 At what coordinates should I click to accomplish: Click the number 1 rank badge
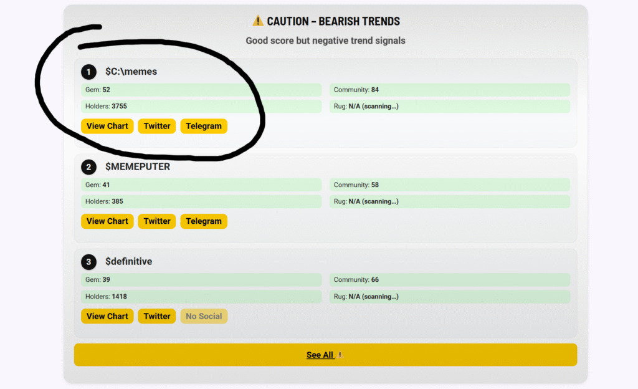pos(88,72)
